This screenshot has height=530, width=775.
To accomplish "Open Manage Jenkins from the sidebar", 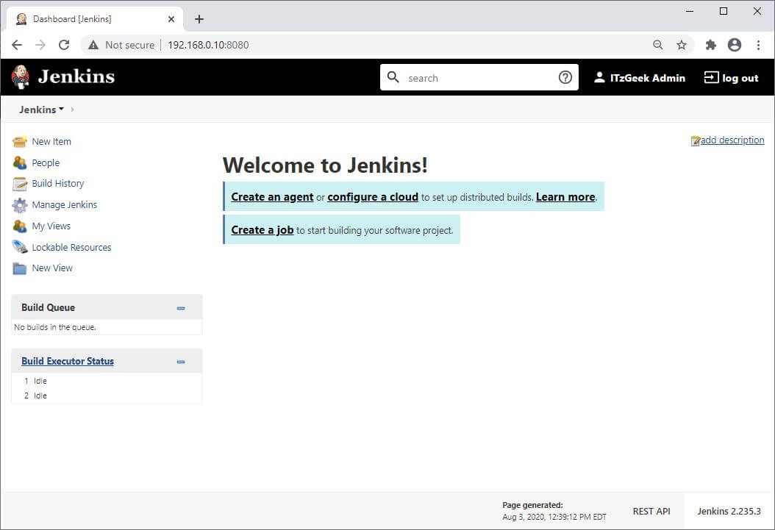I will click(x=64, y=205).
